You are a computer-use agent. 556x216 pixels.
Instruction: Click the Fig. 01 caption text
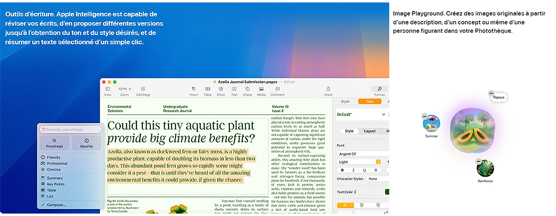coord(123,205)
